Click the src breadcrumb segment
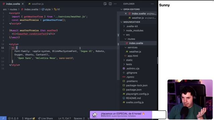 (x=5, y=9)
